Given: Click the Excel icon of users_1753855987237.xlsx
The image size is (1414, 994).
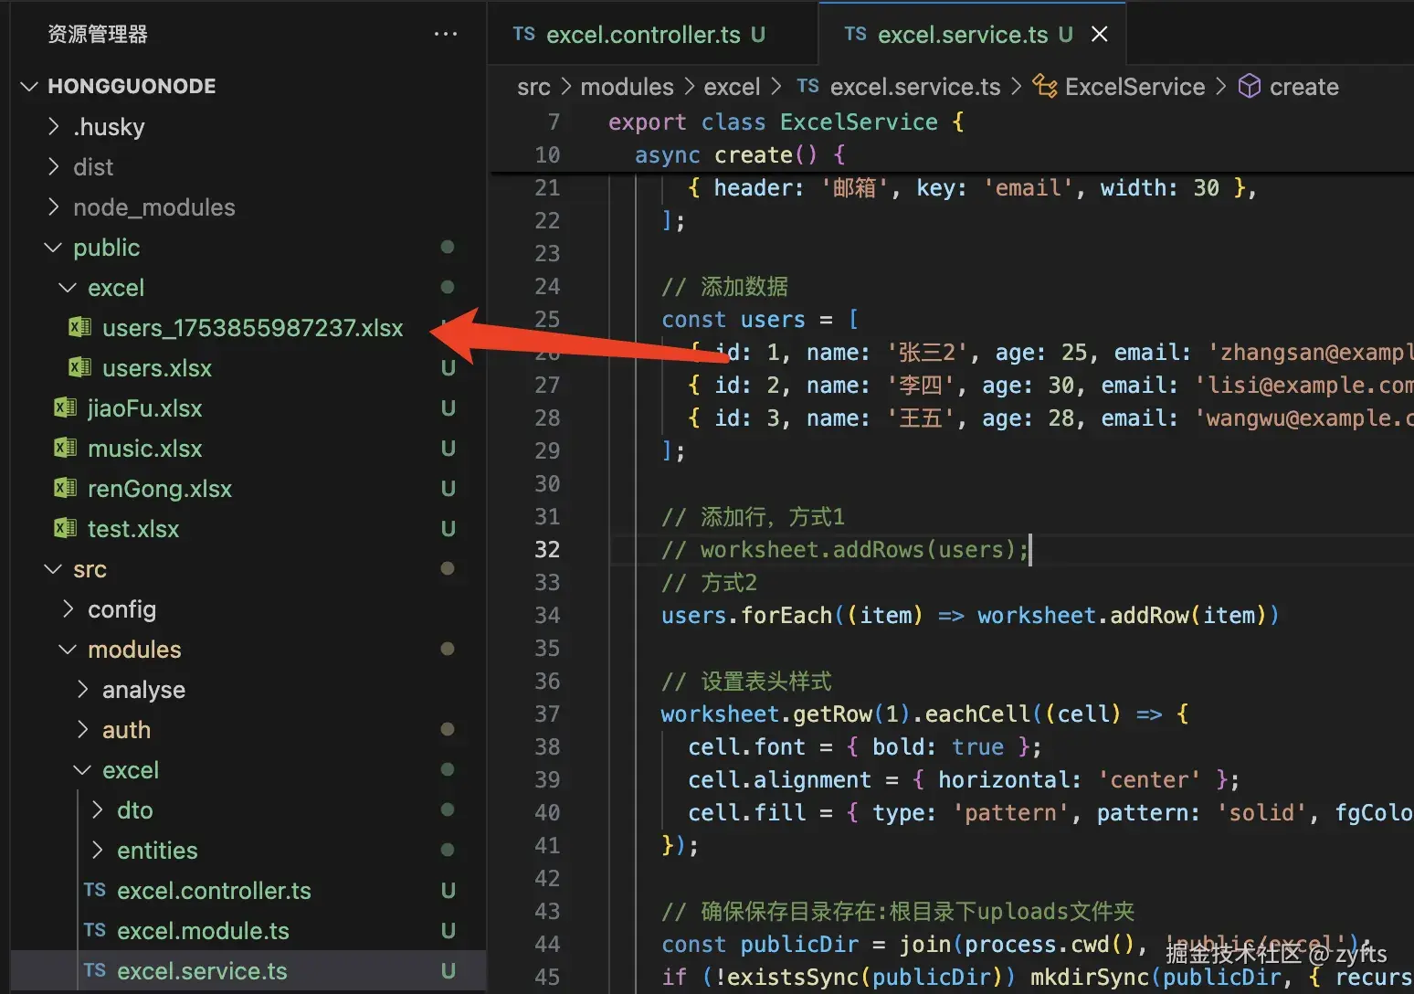Looking at the screenshot, I should [79, 327].
